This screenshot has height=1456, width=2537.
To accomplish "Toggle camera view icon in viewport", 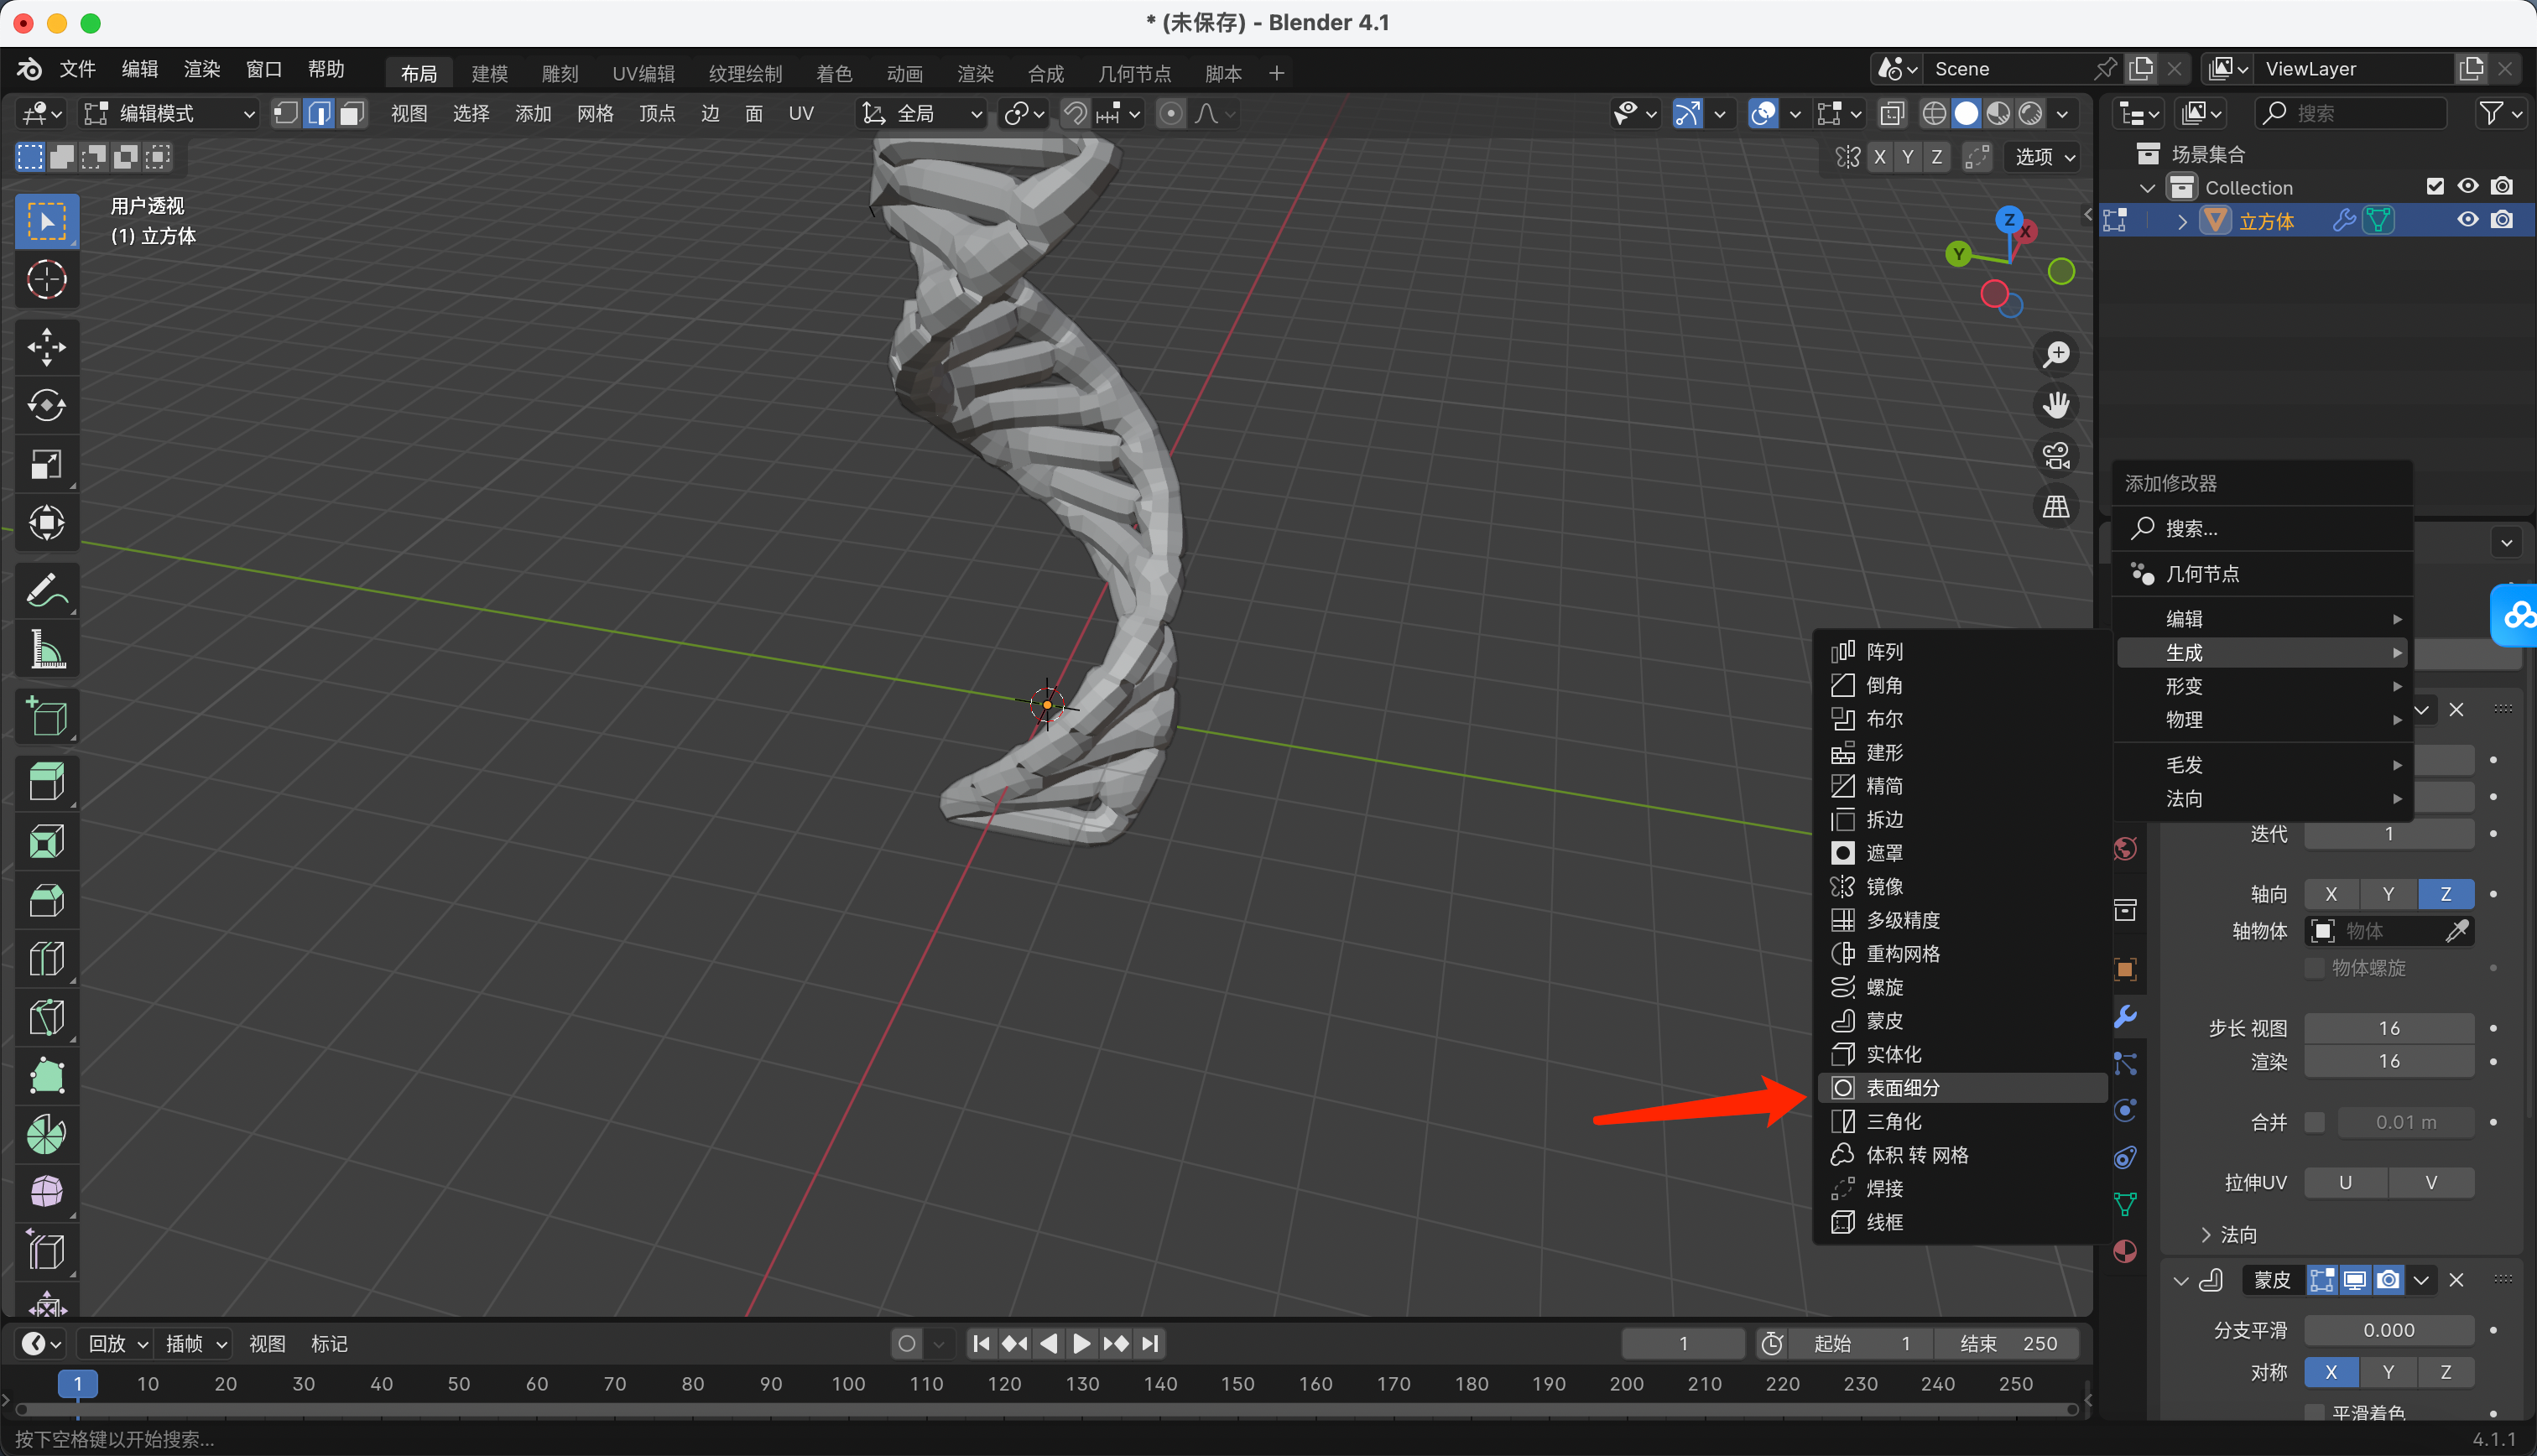I will [x=2056, y=456].
